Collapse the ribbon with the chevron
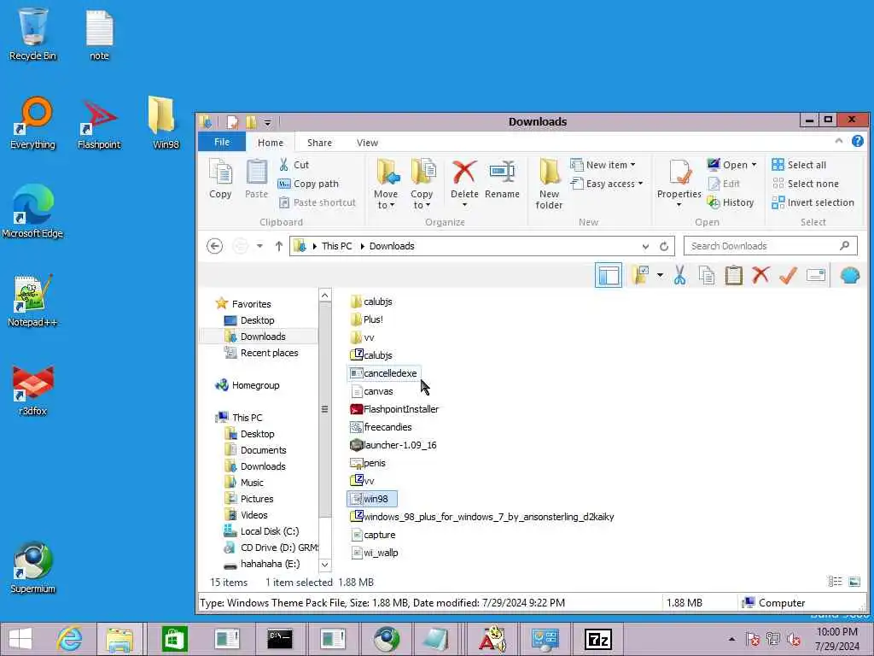This screenshot has height=656, width=874. coord(839,142)
